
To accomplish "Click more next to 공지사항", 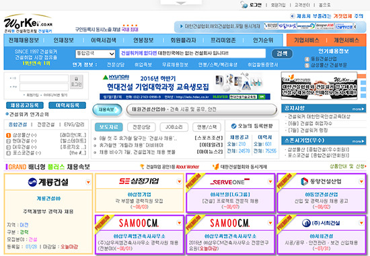I will [x=358, y=109].
